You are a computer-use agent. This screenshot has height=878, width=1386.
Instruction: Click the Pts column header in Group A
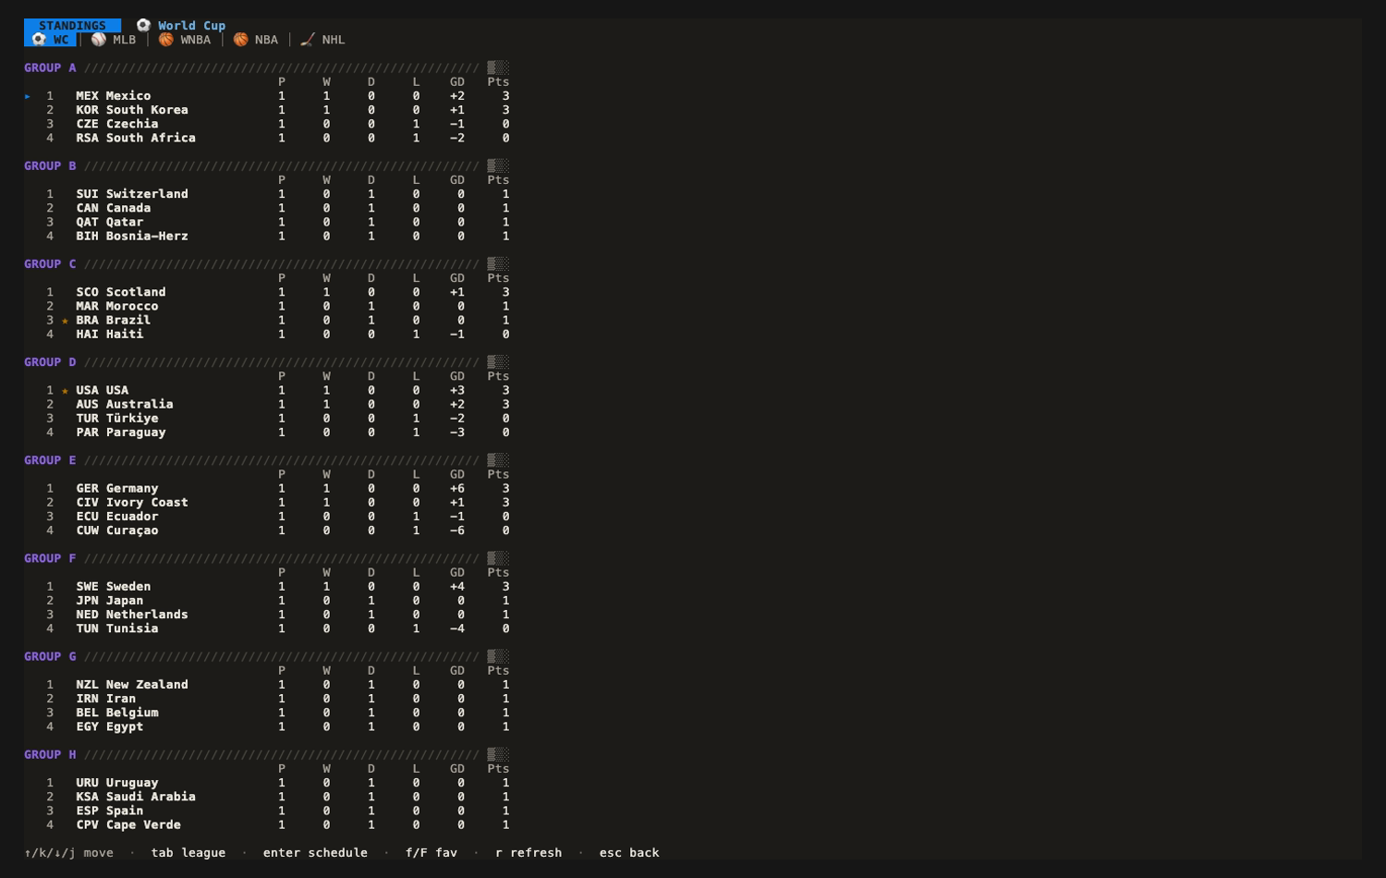(x=498, y=82)
